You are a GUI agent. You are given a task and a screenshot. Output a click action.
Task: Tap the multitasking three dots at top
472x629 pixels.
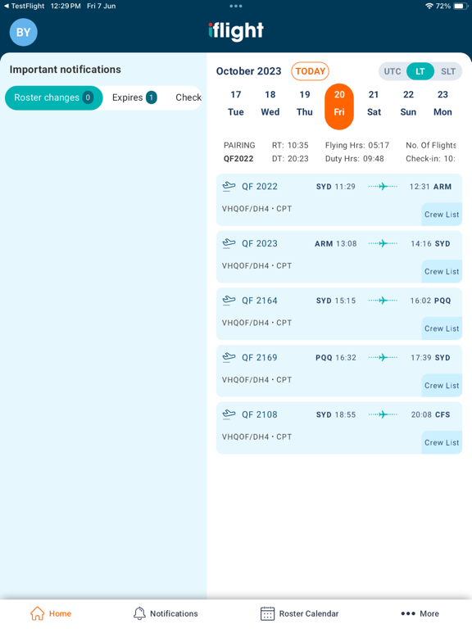pyautogui.click(x=236, y=6)
